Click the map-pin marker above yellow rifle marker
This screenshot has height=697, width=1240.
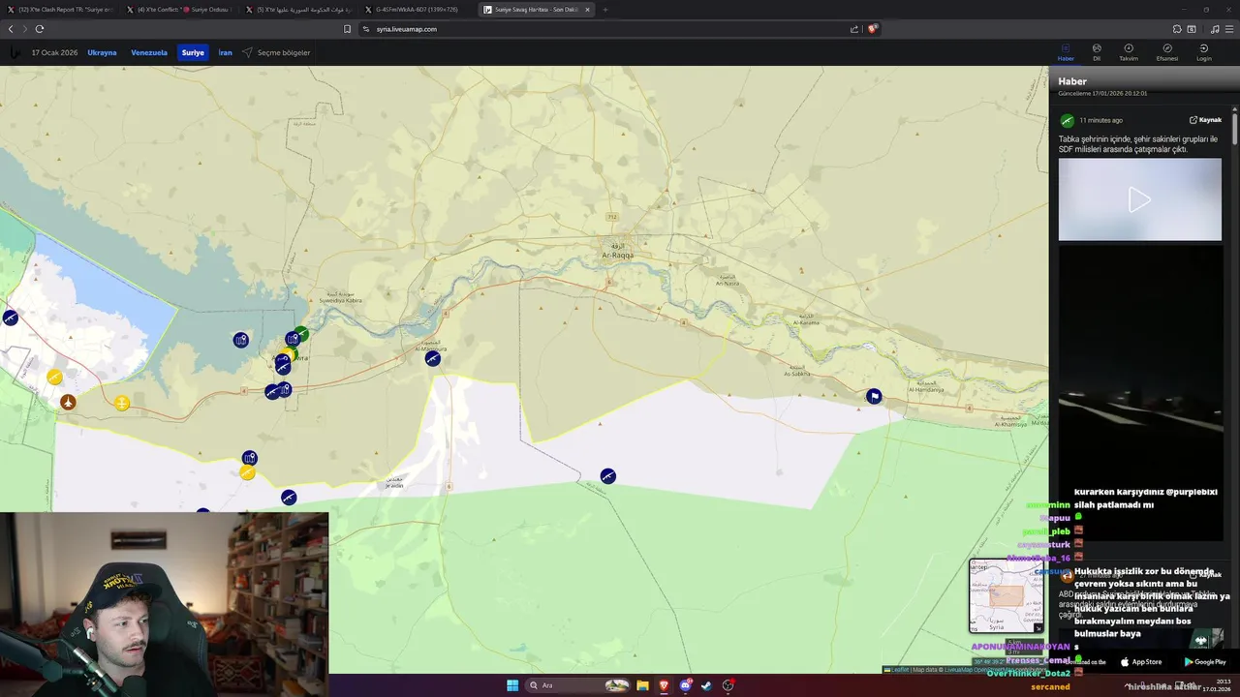250,458
